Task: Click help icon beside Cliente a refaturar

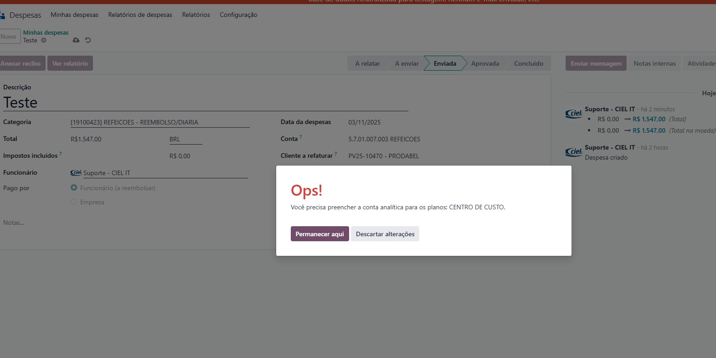Action: tap(336, 154)
